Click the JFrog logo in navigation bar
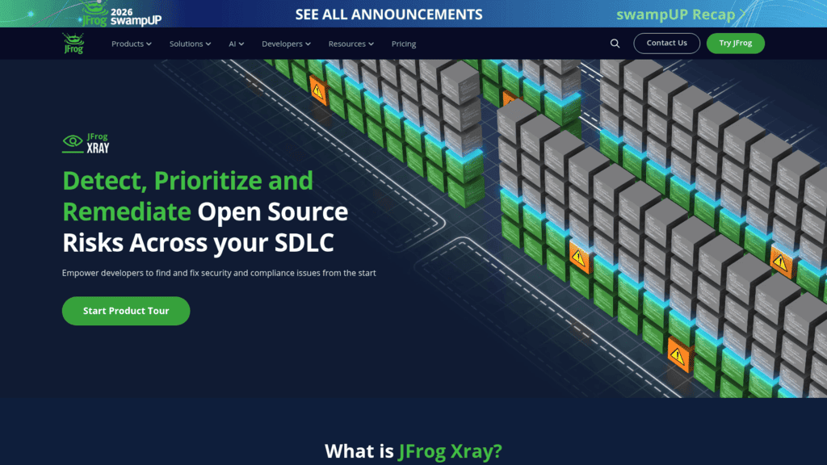The width and height of the screenshot is (827, 465). 73,44
